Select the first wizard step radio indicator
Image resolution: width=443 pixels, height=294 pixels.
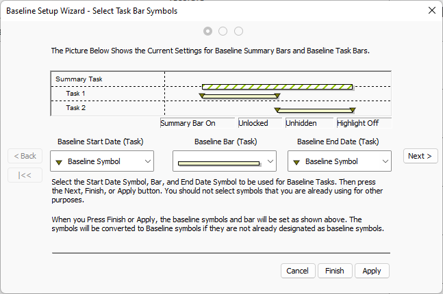207,31
